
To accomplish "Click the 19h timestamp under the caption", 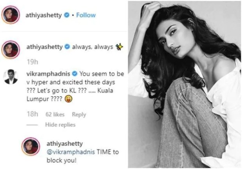I will [32, 62].
